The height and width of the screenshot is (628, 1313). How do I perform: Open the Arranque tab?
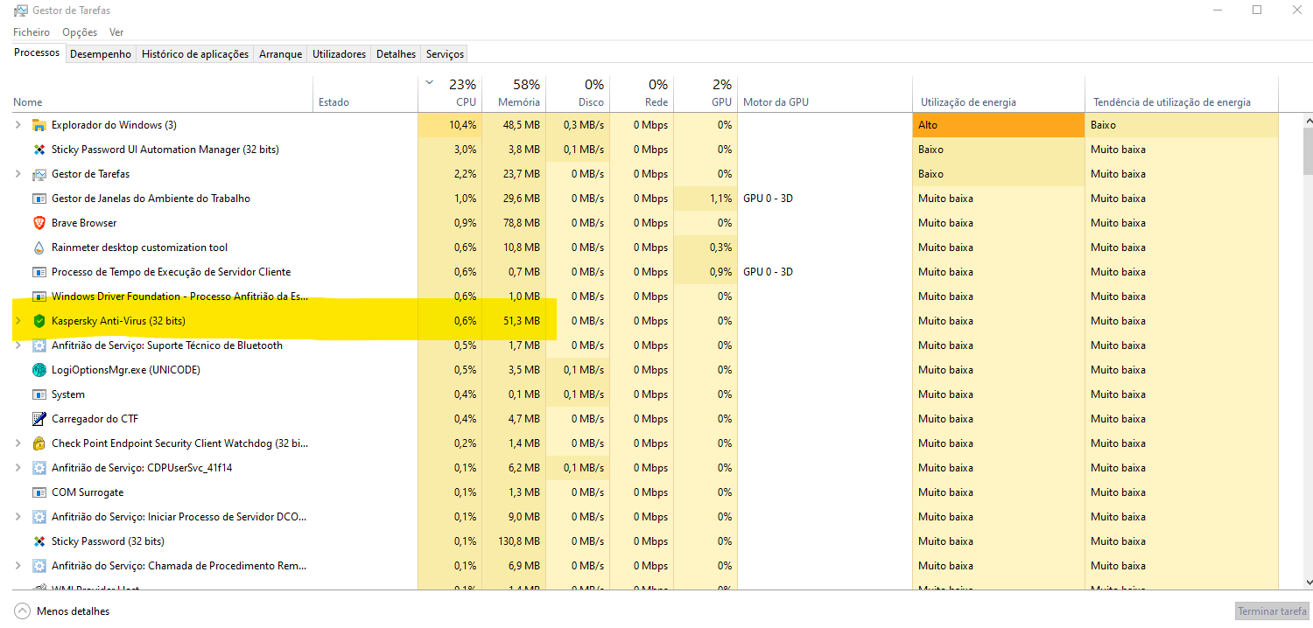click(x=280, y=54)
